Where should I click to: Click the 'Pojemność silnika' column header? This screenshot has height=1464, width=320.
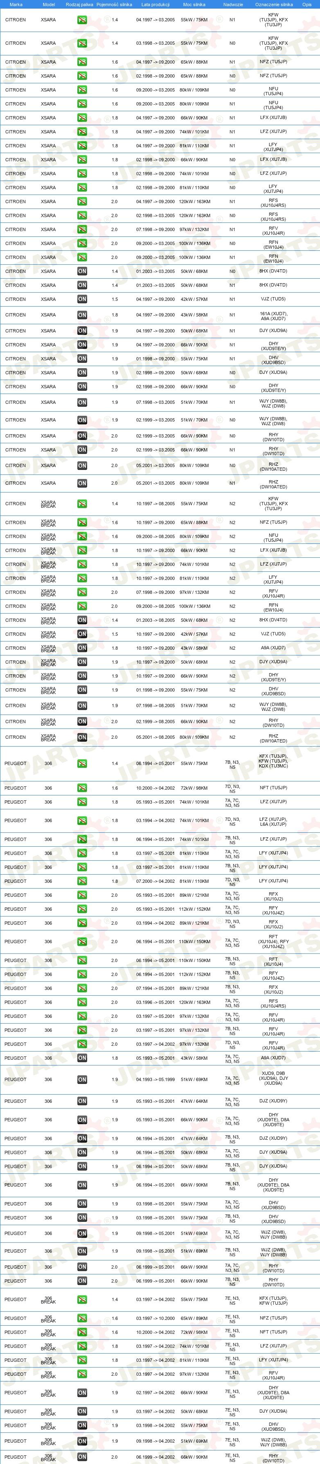point(114,4)
